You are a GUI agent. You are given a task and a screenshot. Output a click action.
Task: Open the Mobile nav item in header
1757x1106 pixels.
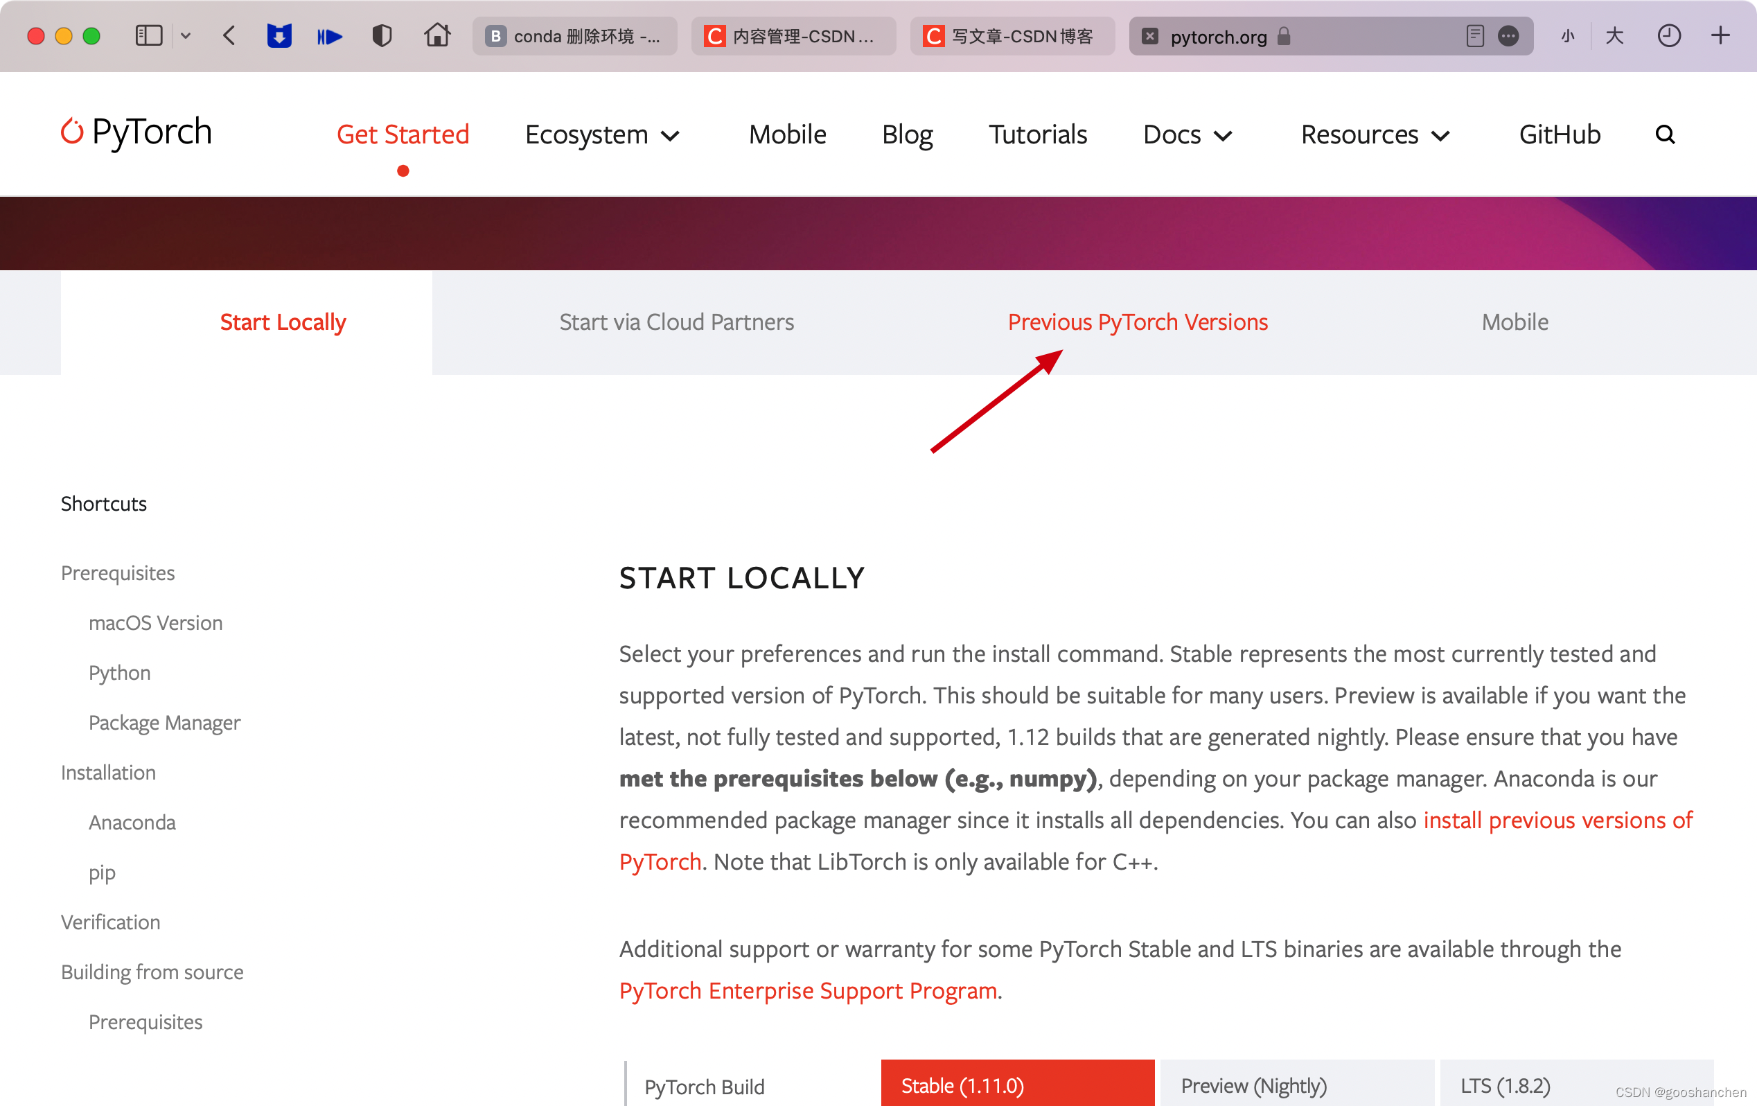pyautogui.click(x=787, y=134)
